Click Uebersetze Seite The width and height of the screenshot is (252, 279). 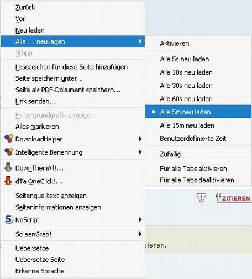[x=73, y=260]
